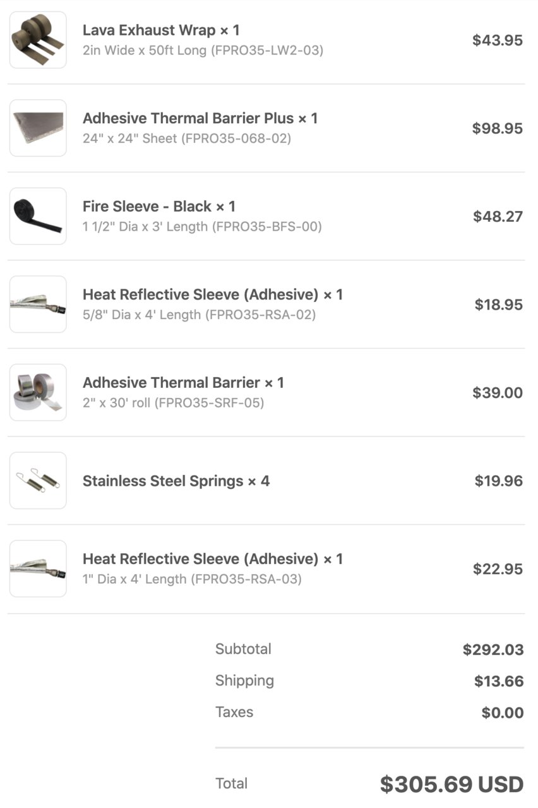This screenshot has width=538, height=808.
Task: Open the Lava Exhaust Wrap product thumbnail
Action: point(38,40)
